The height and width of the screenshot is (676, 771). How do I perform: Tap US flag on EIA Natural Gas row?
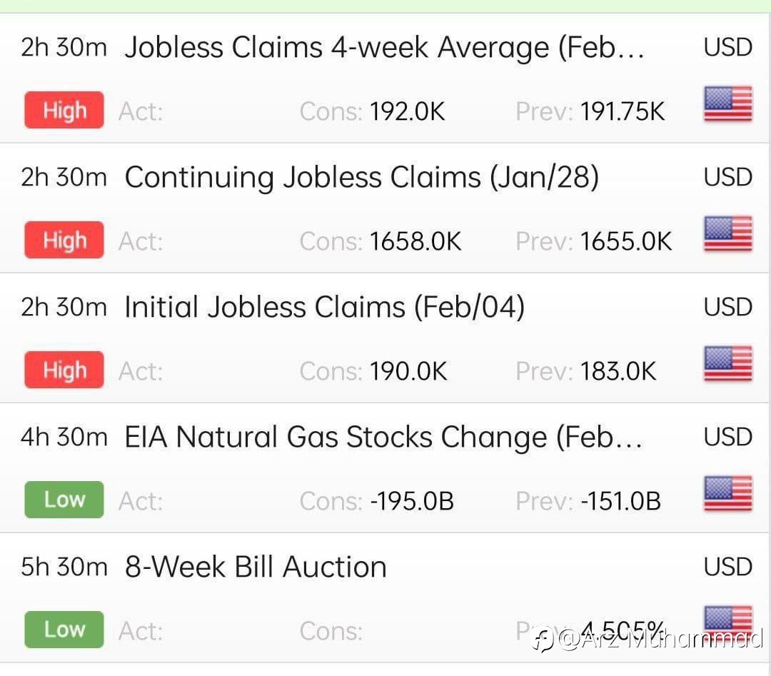(x=727, y=493)
